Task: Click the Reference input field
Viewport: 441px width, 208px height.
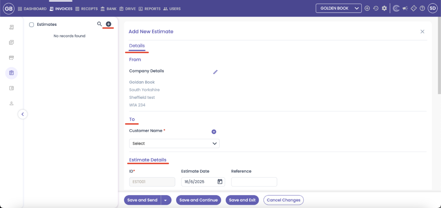Action: (x=254, y=182)
